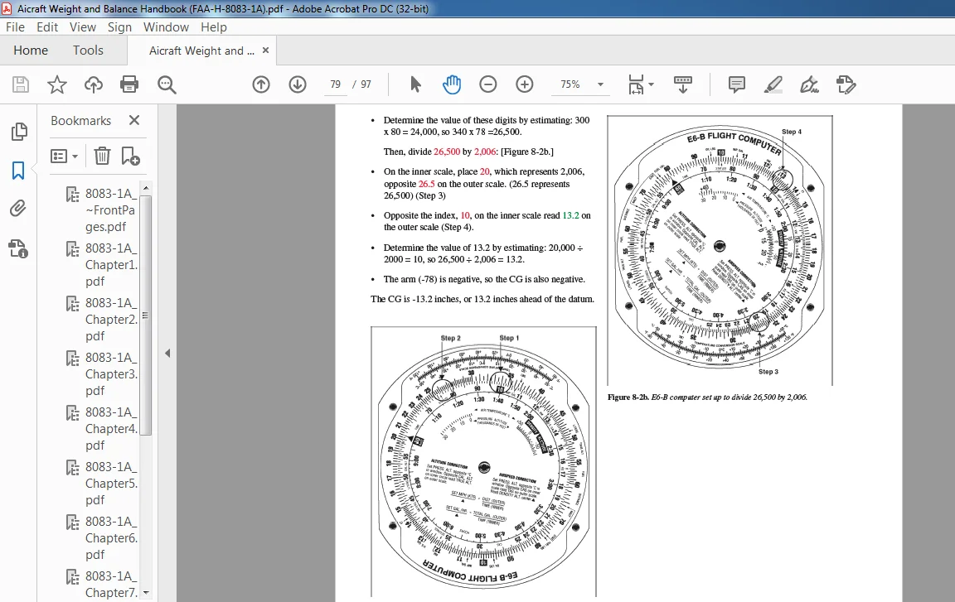Screen dimensions: 955x602
Task: Open the Edit menu
Action: tap(47, 27)
